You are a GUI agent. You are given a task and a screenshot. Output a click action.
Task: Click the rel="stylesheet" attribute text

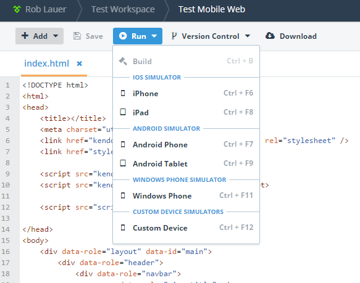pyautogui.click(x=300, y=141)
